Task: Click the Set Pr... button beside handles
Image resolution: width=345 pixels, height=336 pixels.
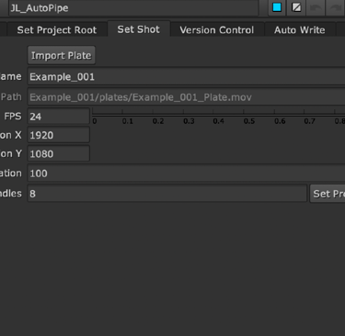Action: click(328, 194)
